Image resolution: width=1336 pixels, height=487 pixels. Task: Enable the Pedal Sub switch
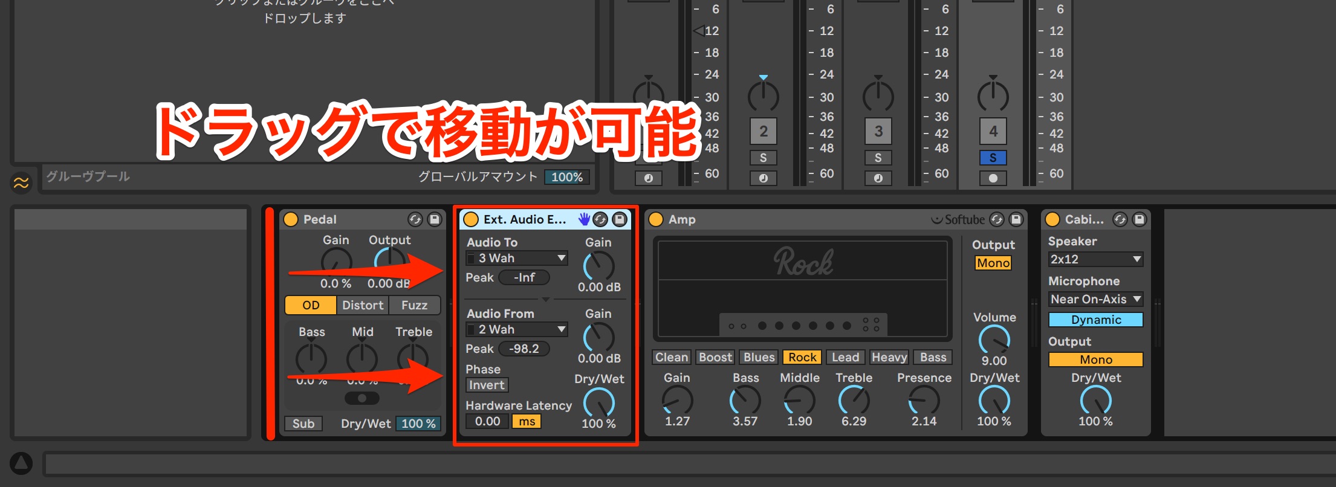(x=303, y=424)
